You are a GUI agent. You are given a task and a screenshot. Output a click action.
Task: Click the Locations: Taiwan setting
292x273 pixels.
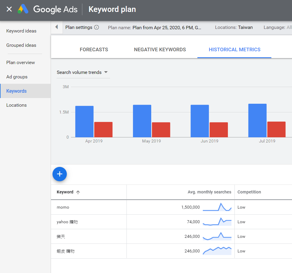[234, 27]
